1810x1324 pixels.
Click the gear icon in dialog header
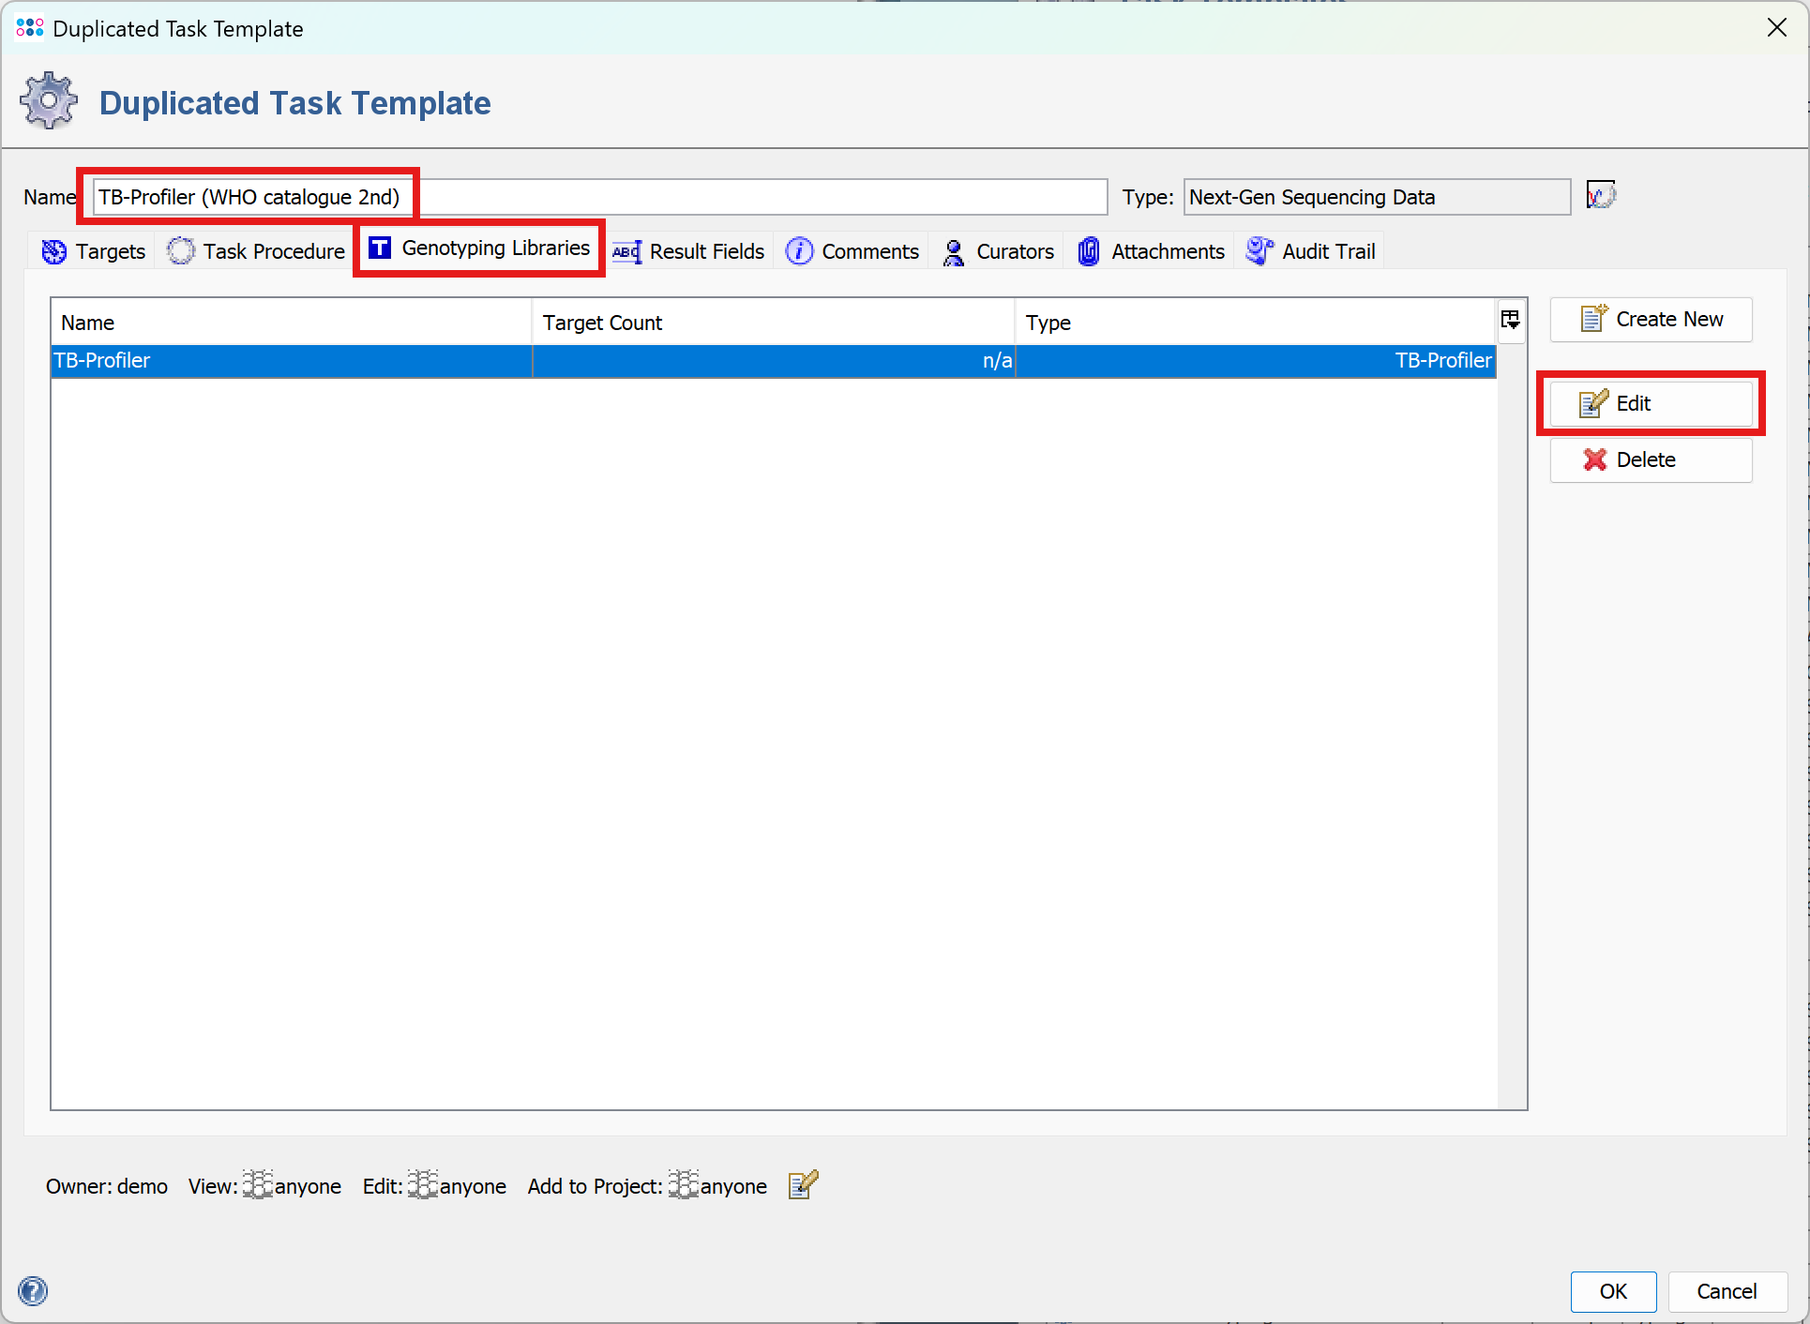[x=49, y=101]
